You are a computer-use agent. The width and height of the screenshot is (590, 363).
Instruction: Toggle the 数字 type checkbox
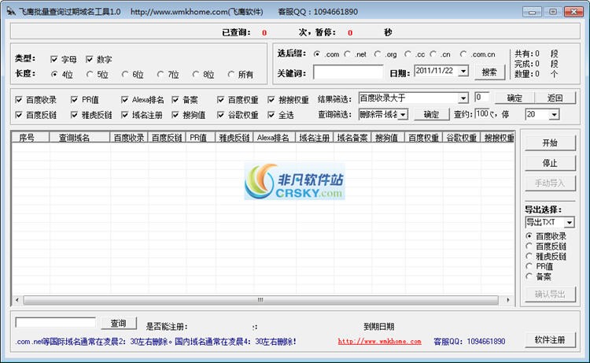[89, 59]
